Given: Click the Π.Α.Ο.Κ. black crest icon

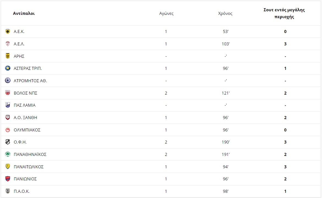Looking at the screenshot, I should (8, 191).
